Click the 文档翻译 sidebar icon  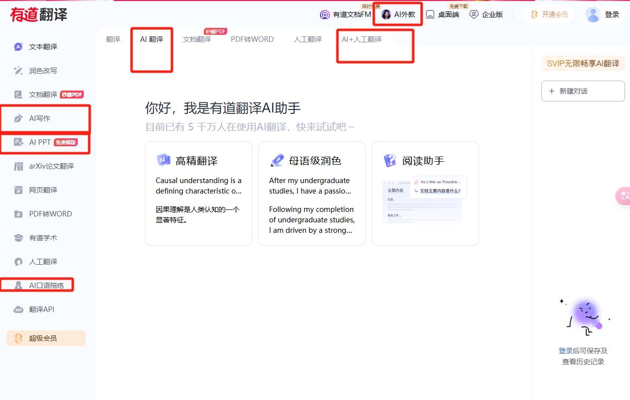(x=18, y=95)
